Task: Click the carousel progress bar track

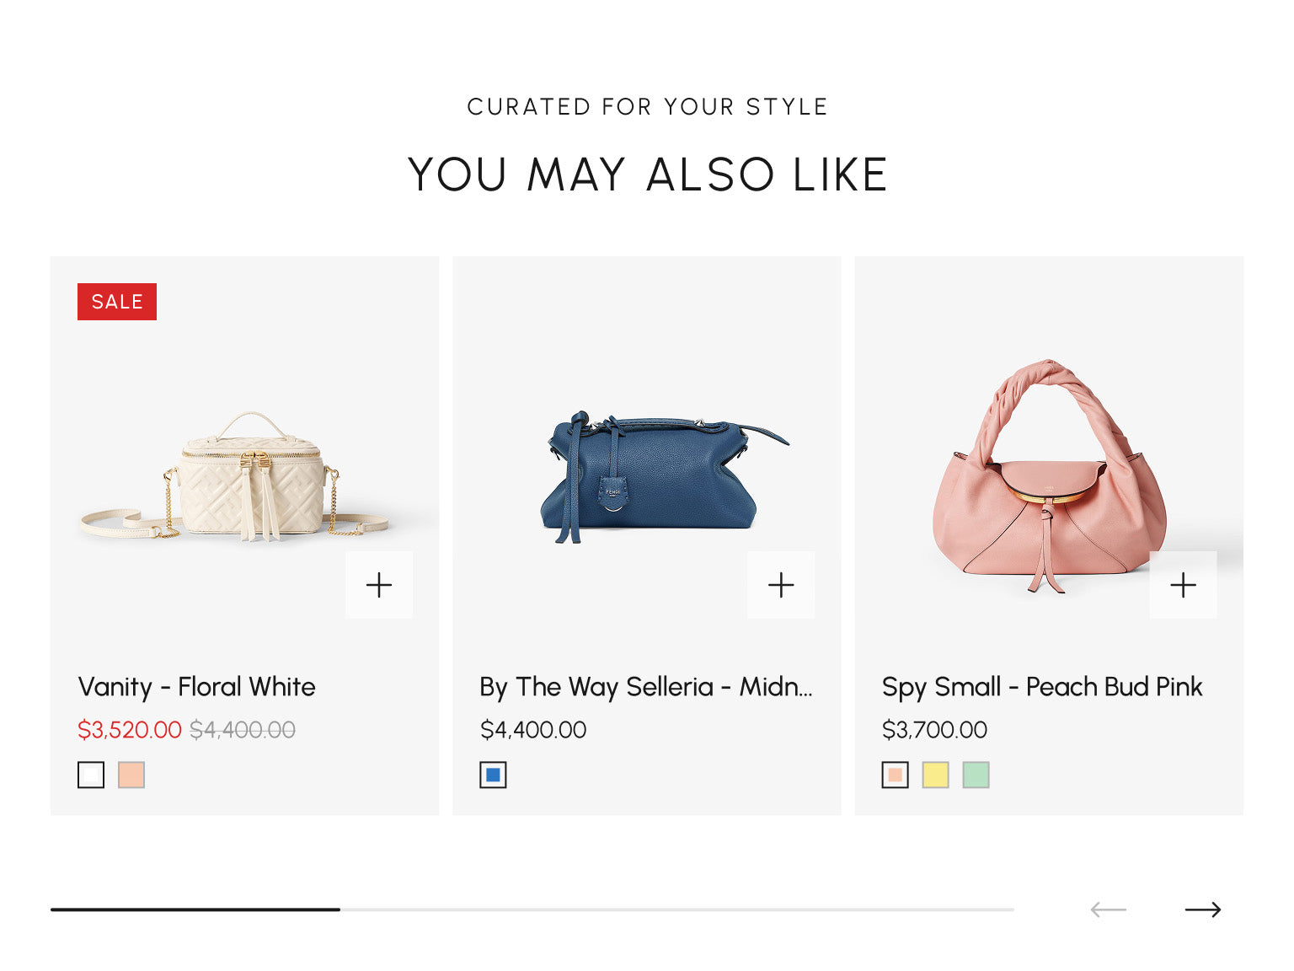Action: pyautogui.click(x=674, y=909)
